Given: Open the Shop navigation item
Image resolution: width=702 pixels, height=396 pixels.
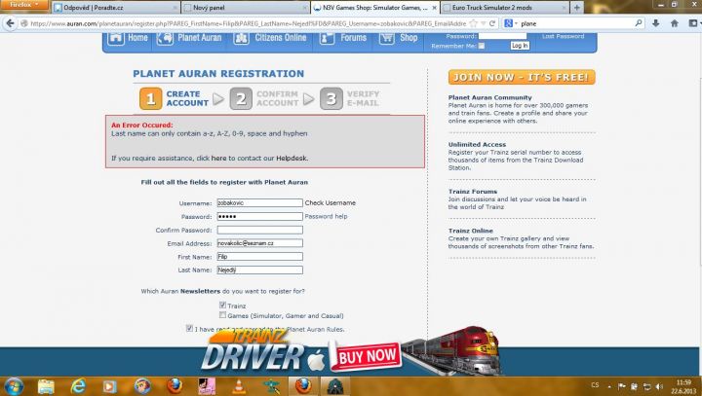Looking at the screenshot, I should tap(409, 38).
